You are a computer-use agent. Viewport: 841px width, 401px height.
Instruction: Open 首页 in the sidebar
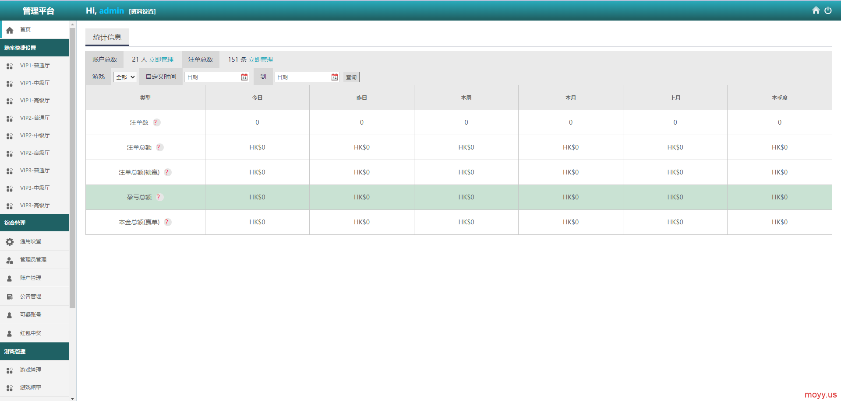(35, 30)
